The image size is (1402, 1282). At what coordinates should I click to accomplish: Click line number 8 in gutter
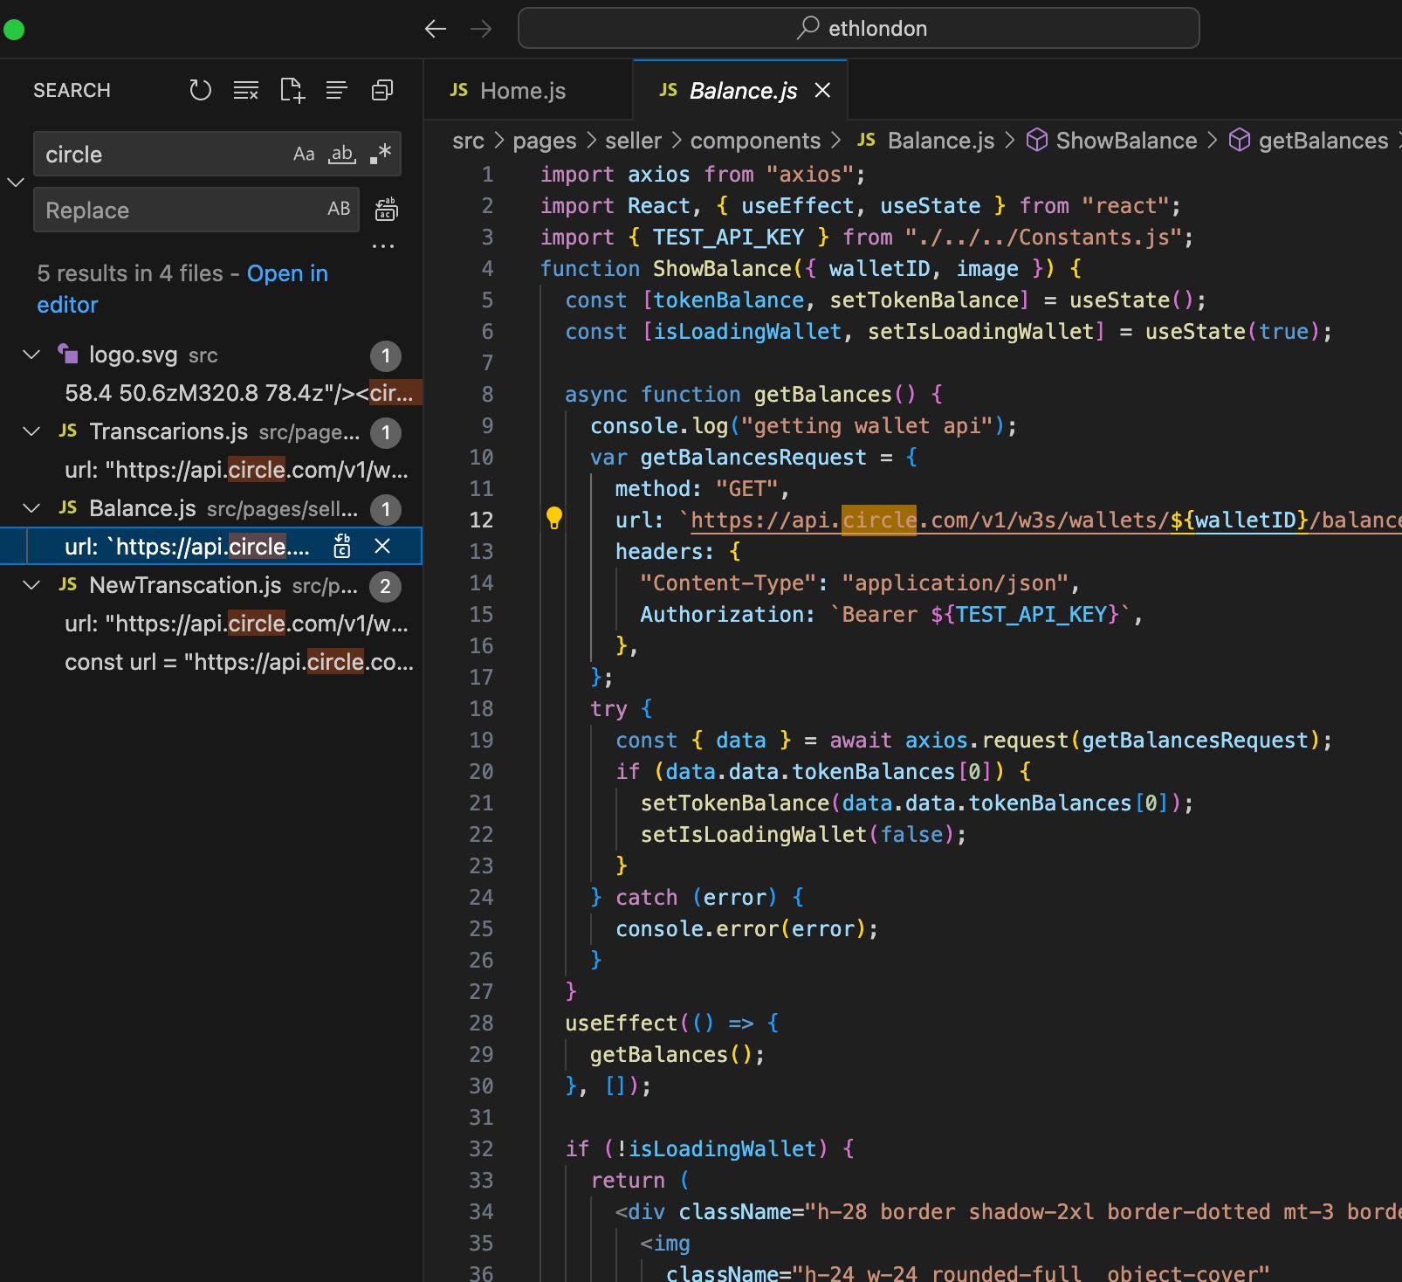pos(487,394)
